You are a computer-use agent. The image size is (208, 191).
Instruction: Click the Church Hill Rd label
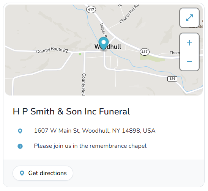pyautogui.click(x=129, y=14)
